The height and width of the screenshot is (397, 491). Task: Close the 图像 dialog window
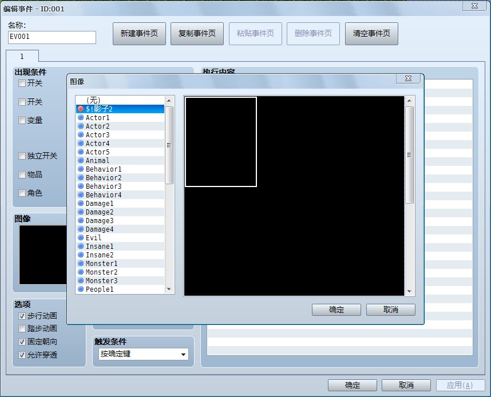tap(408, 78)
